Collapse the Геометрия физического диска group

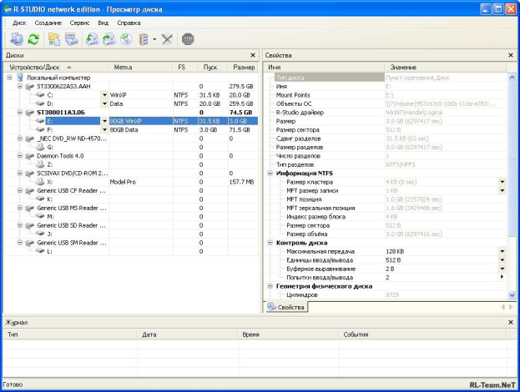(x=270, y=285)
